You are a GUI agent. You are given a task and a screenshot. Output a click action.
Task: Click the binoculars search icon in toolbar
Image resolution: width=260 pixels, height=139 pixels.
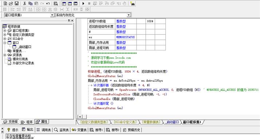[x=132, y=4]
